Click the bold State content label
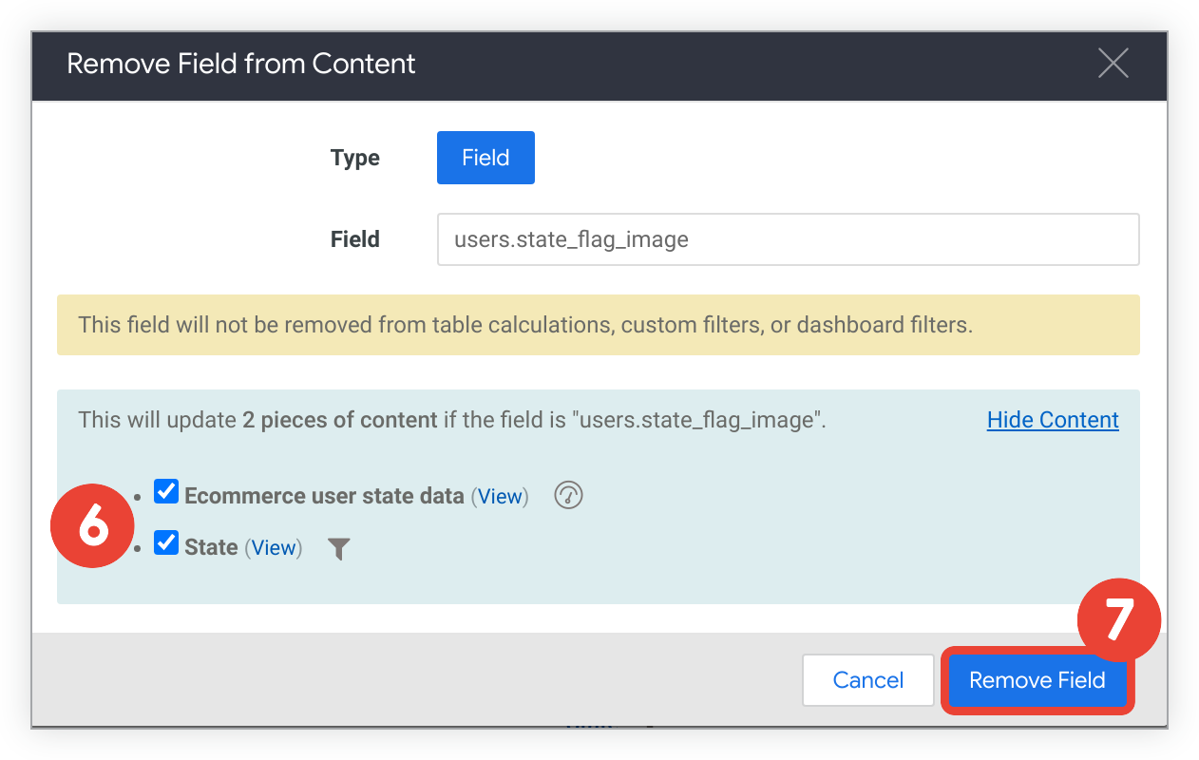 [211, 548]
